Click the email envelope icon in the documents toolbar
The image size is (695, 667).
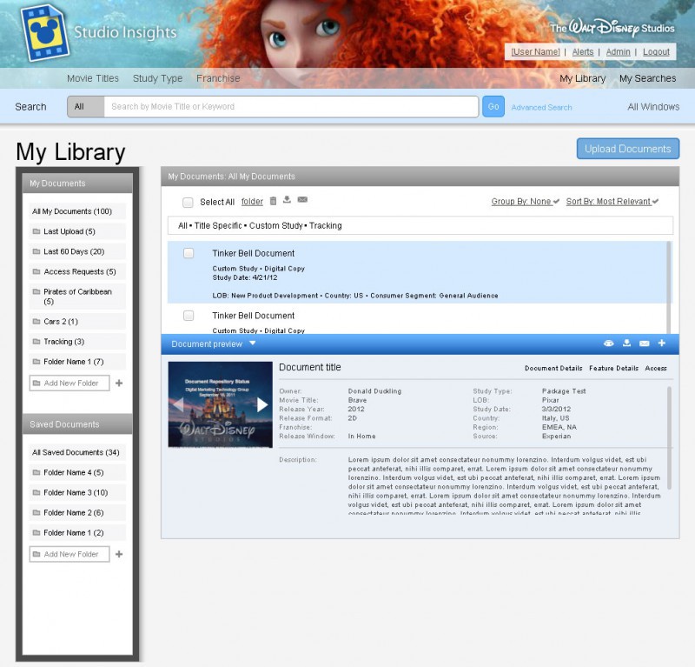pyautogui.click(x=302, y=201)
